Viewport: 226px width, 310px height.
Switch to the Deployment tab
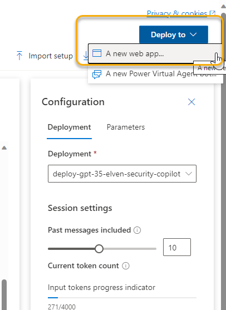point(69,127)
